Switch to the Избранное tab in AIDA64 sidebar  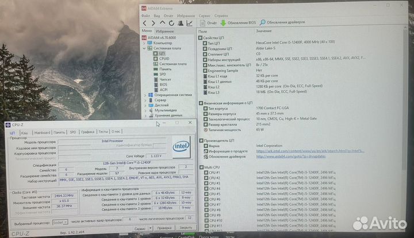(165, 32)
